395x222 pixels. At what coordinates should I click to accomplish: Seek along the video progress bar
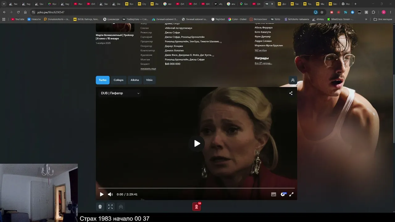(197, 188)
